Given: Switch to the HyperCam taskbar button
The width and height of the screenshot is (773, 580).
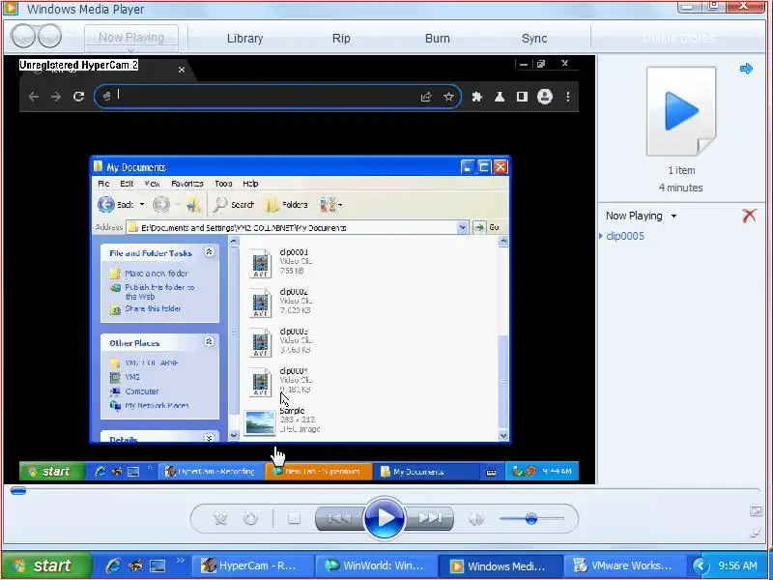Looking at the screenshot, I should [x=252, y=565].
